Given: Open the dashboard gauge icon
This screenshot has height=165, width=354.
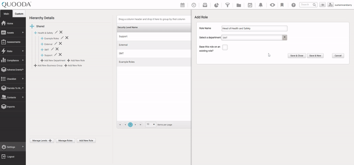Looking at the screenshot, I should point(193,5).
